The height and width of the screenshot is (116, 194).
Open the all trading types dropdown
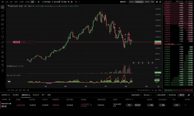click(x=136, y=95)
